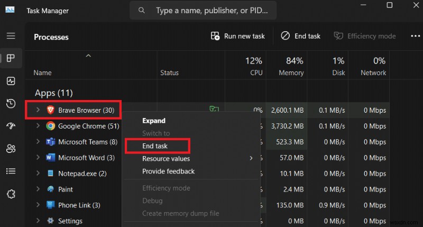Expand the Notepad.exe process group
The image size is (423, 227).
[38, 173]
